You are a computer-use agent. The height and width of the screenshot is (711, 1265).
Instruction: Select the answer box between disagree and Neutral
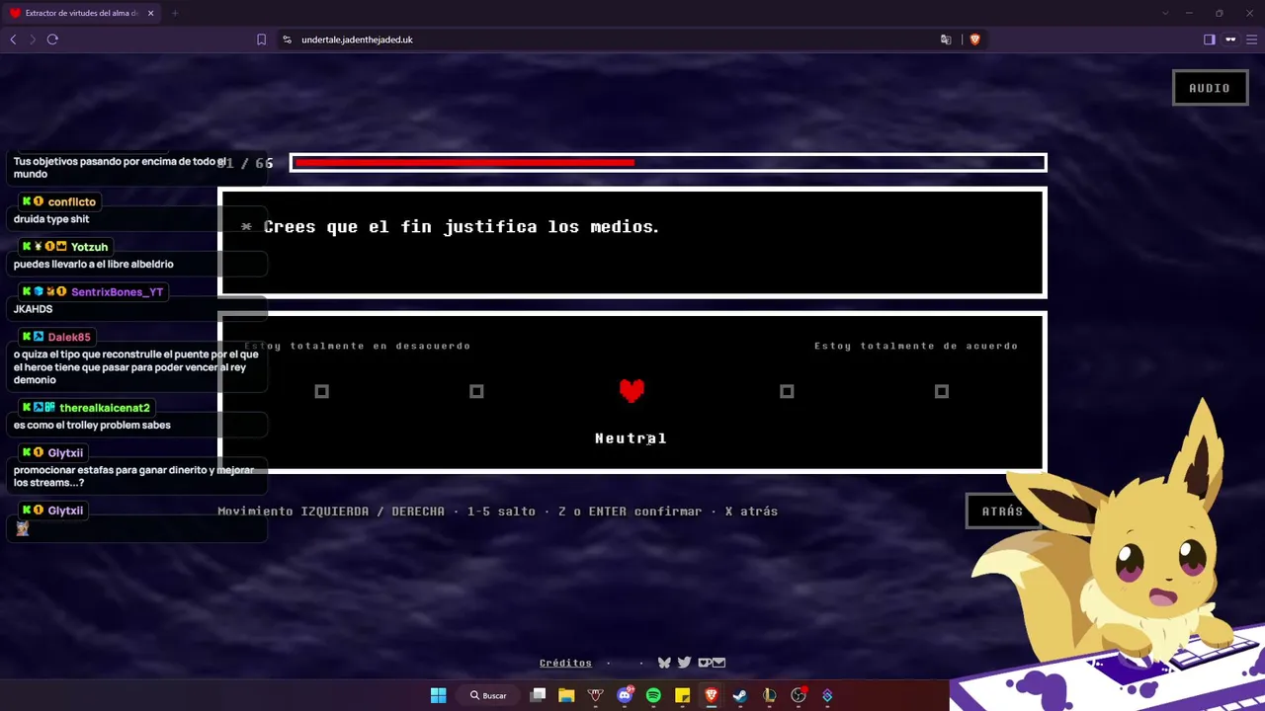[476, 392]
